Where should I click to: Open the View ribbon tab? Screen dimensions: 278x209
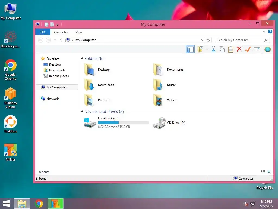coord(79,32)
